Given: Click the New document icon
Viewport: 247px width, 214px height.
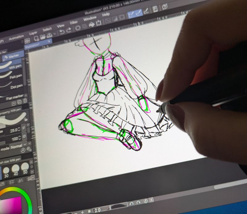Looking at the screenshot, I should [36, 38].
